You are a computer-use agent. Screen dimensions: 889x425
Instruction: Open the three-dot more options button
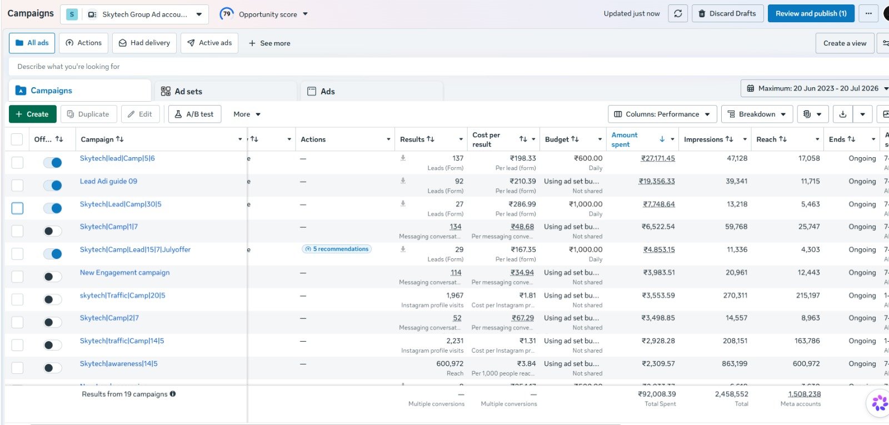(868, 13)
